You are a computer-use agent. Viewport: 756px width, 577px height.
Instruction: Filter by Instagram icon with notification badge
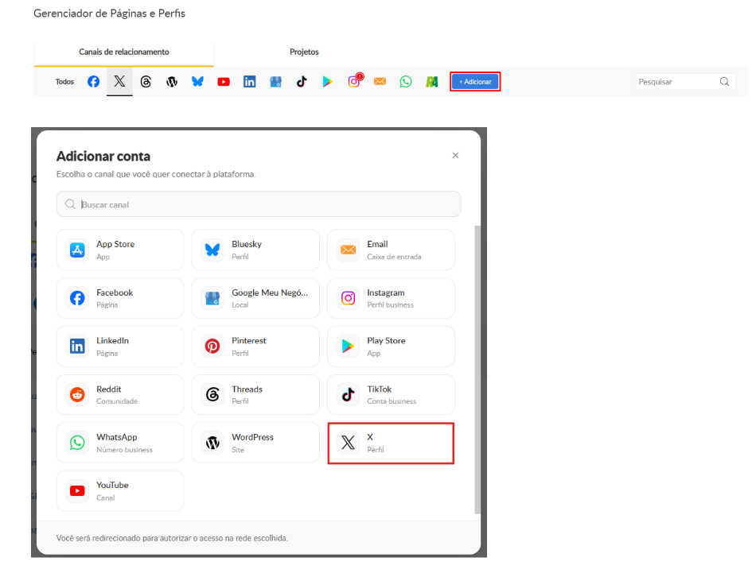click(354, 81)
